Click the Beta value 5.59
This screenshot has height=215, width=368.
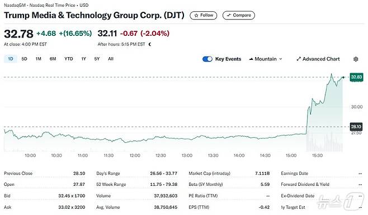click(x=265, y=184)
